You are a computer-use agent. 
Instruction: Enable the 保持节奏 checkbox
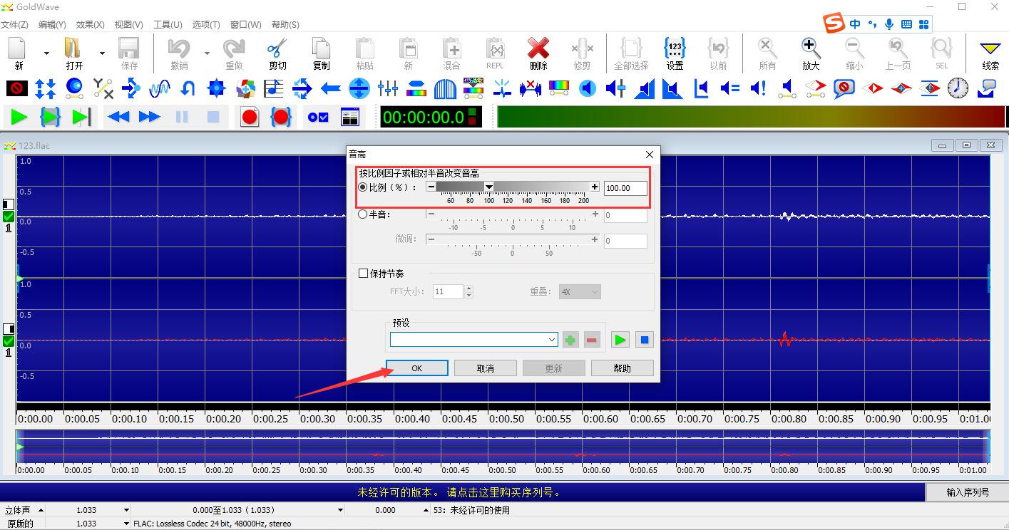tap(362, 273)
